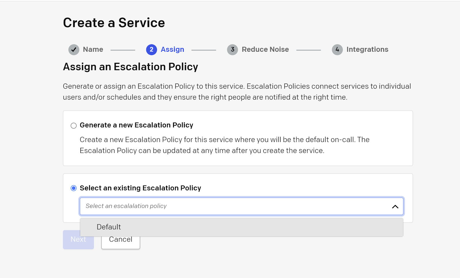Image resolution: width=460 pixels, height=278 pixels.
Task: Click the 'Create a Service' page title
Action: (x=114, y=22)
